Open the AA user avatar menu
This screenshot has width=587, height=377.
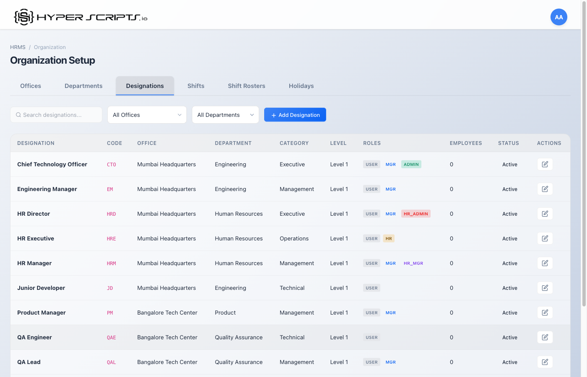coord(558,17)
